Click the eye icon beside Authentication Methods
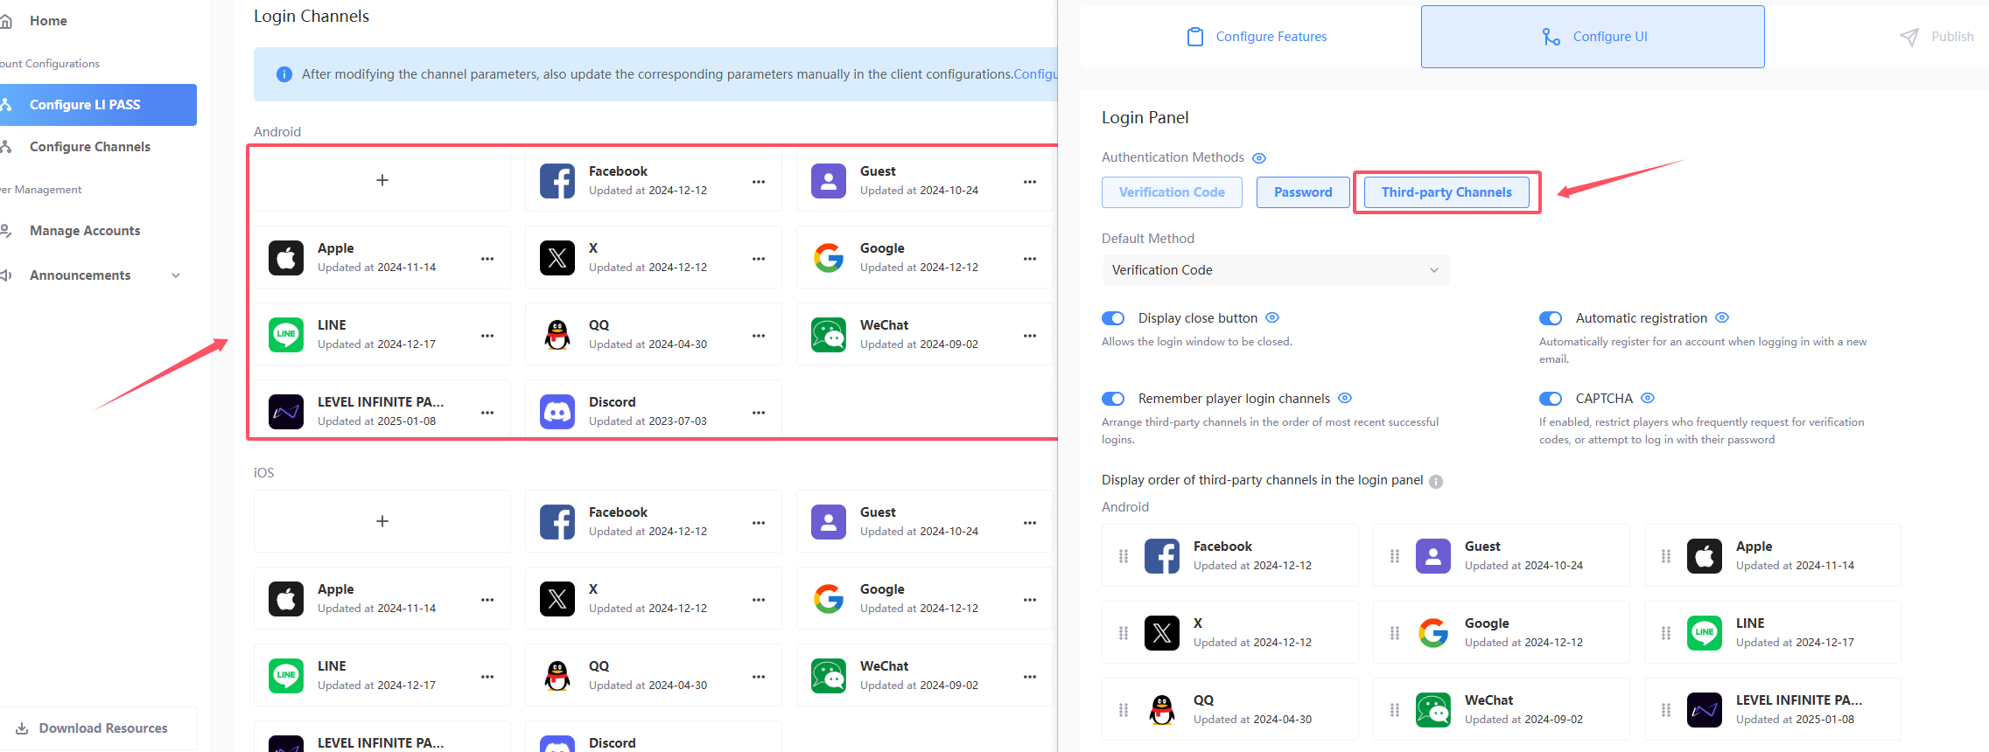The height and width of the screenshot is (752, 1989). pos(1259,158)
